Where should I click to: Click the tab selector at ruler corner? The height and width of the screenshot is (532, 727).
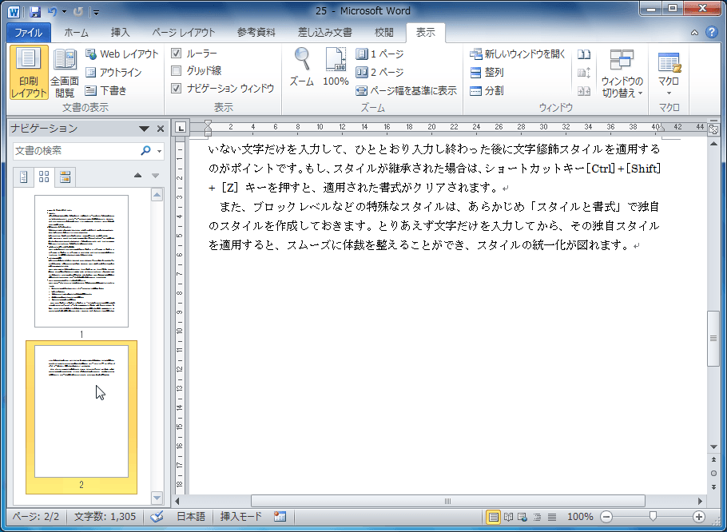[181, 129]
